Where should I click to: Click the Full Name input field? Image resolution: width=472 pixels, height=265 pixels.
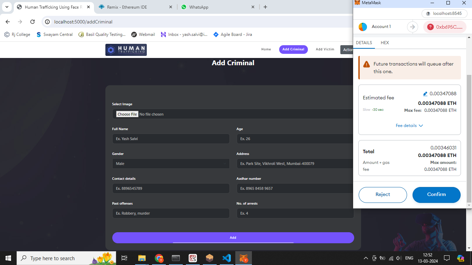coord(171,139)
